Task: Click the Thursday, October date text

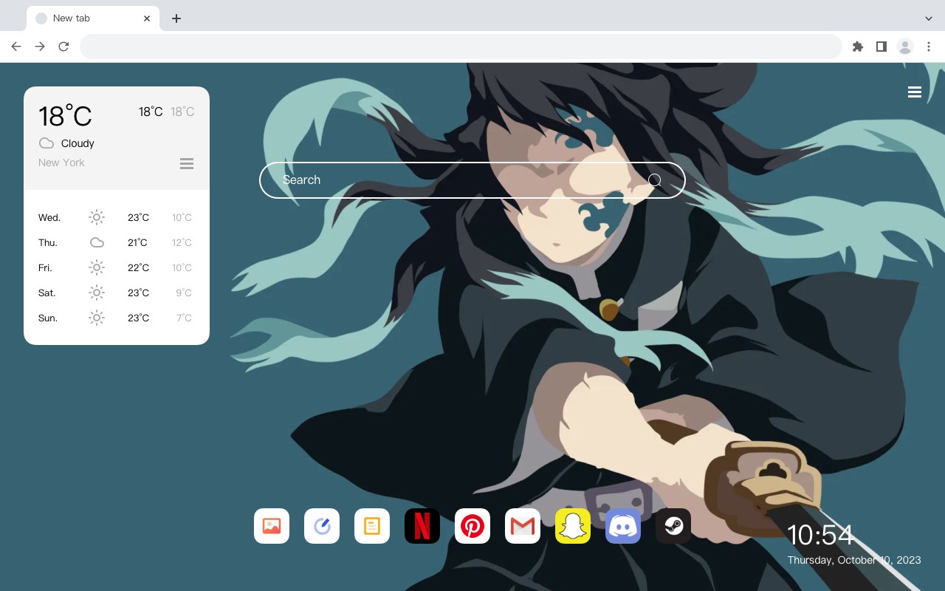Action: [854, 560]
